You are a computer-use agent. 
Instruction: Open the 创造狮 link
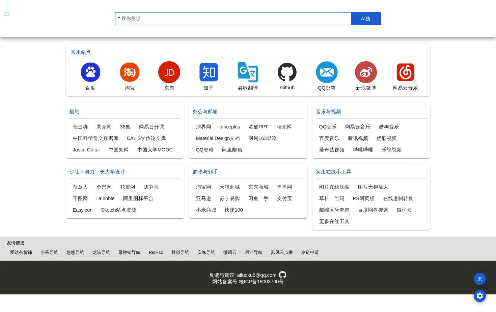coord(80,127)
